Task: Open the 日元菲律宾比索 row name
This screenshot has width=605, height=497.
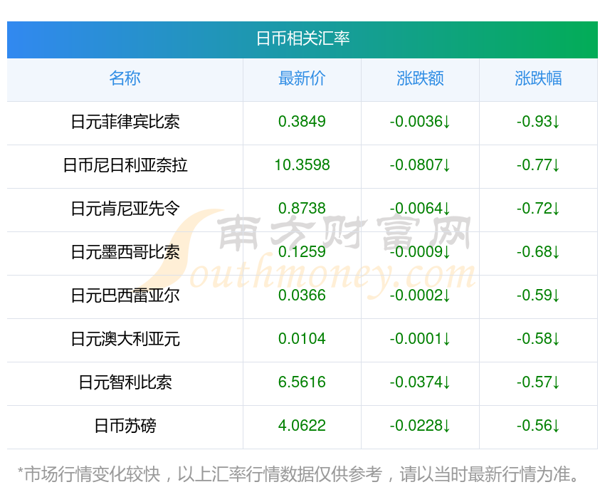Action: pyautogui.click(x=125, y=122)
